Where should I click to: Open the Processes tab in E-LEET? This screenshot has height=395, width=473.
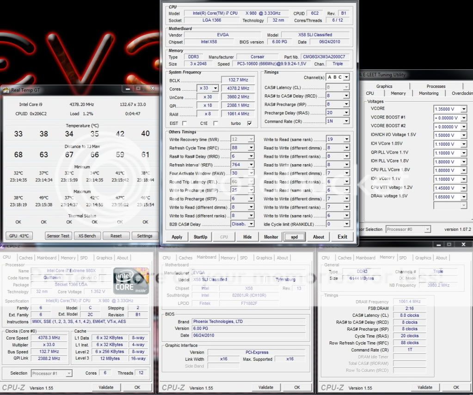tap(436, 86)
